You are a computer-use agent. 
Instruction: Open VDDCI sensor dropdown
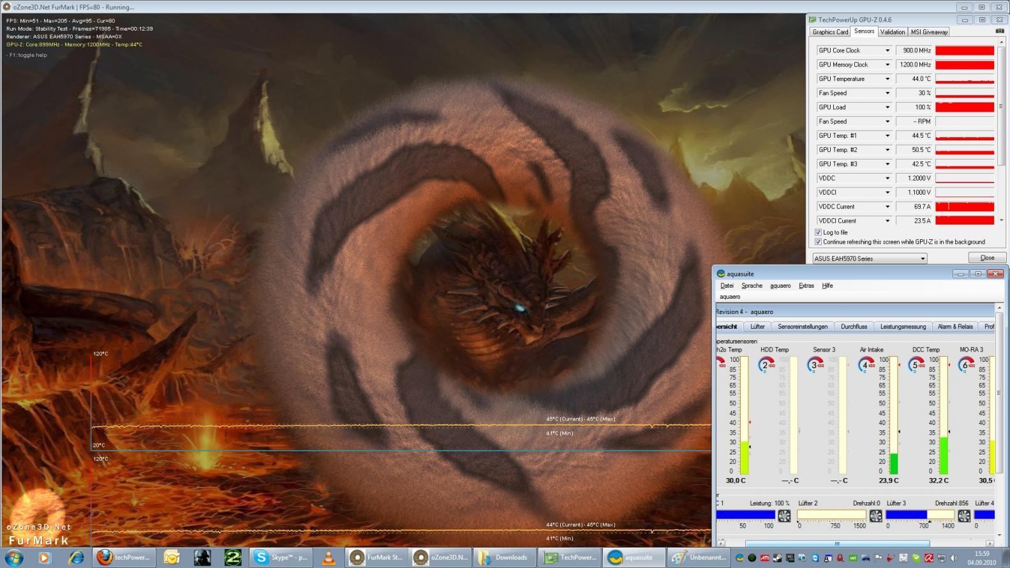[x=887, y=192]
